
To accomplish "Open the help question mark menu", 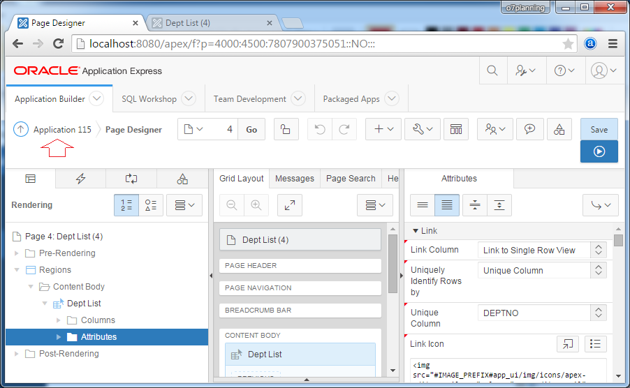I will pos(564,71).
